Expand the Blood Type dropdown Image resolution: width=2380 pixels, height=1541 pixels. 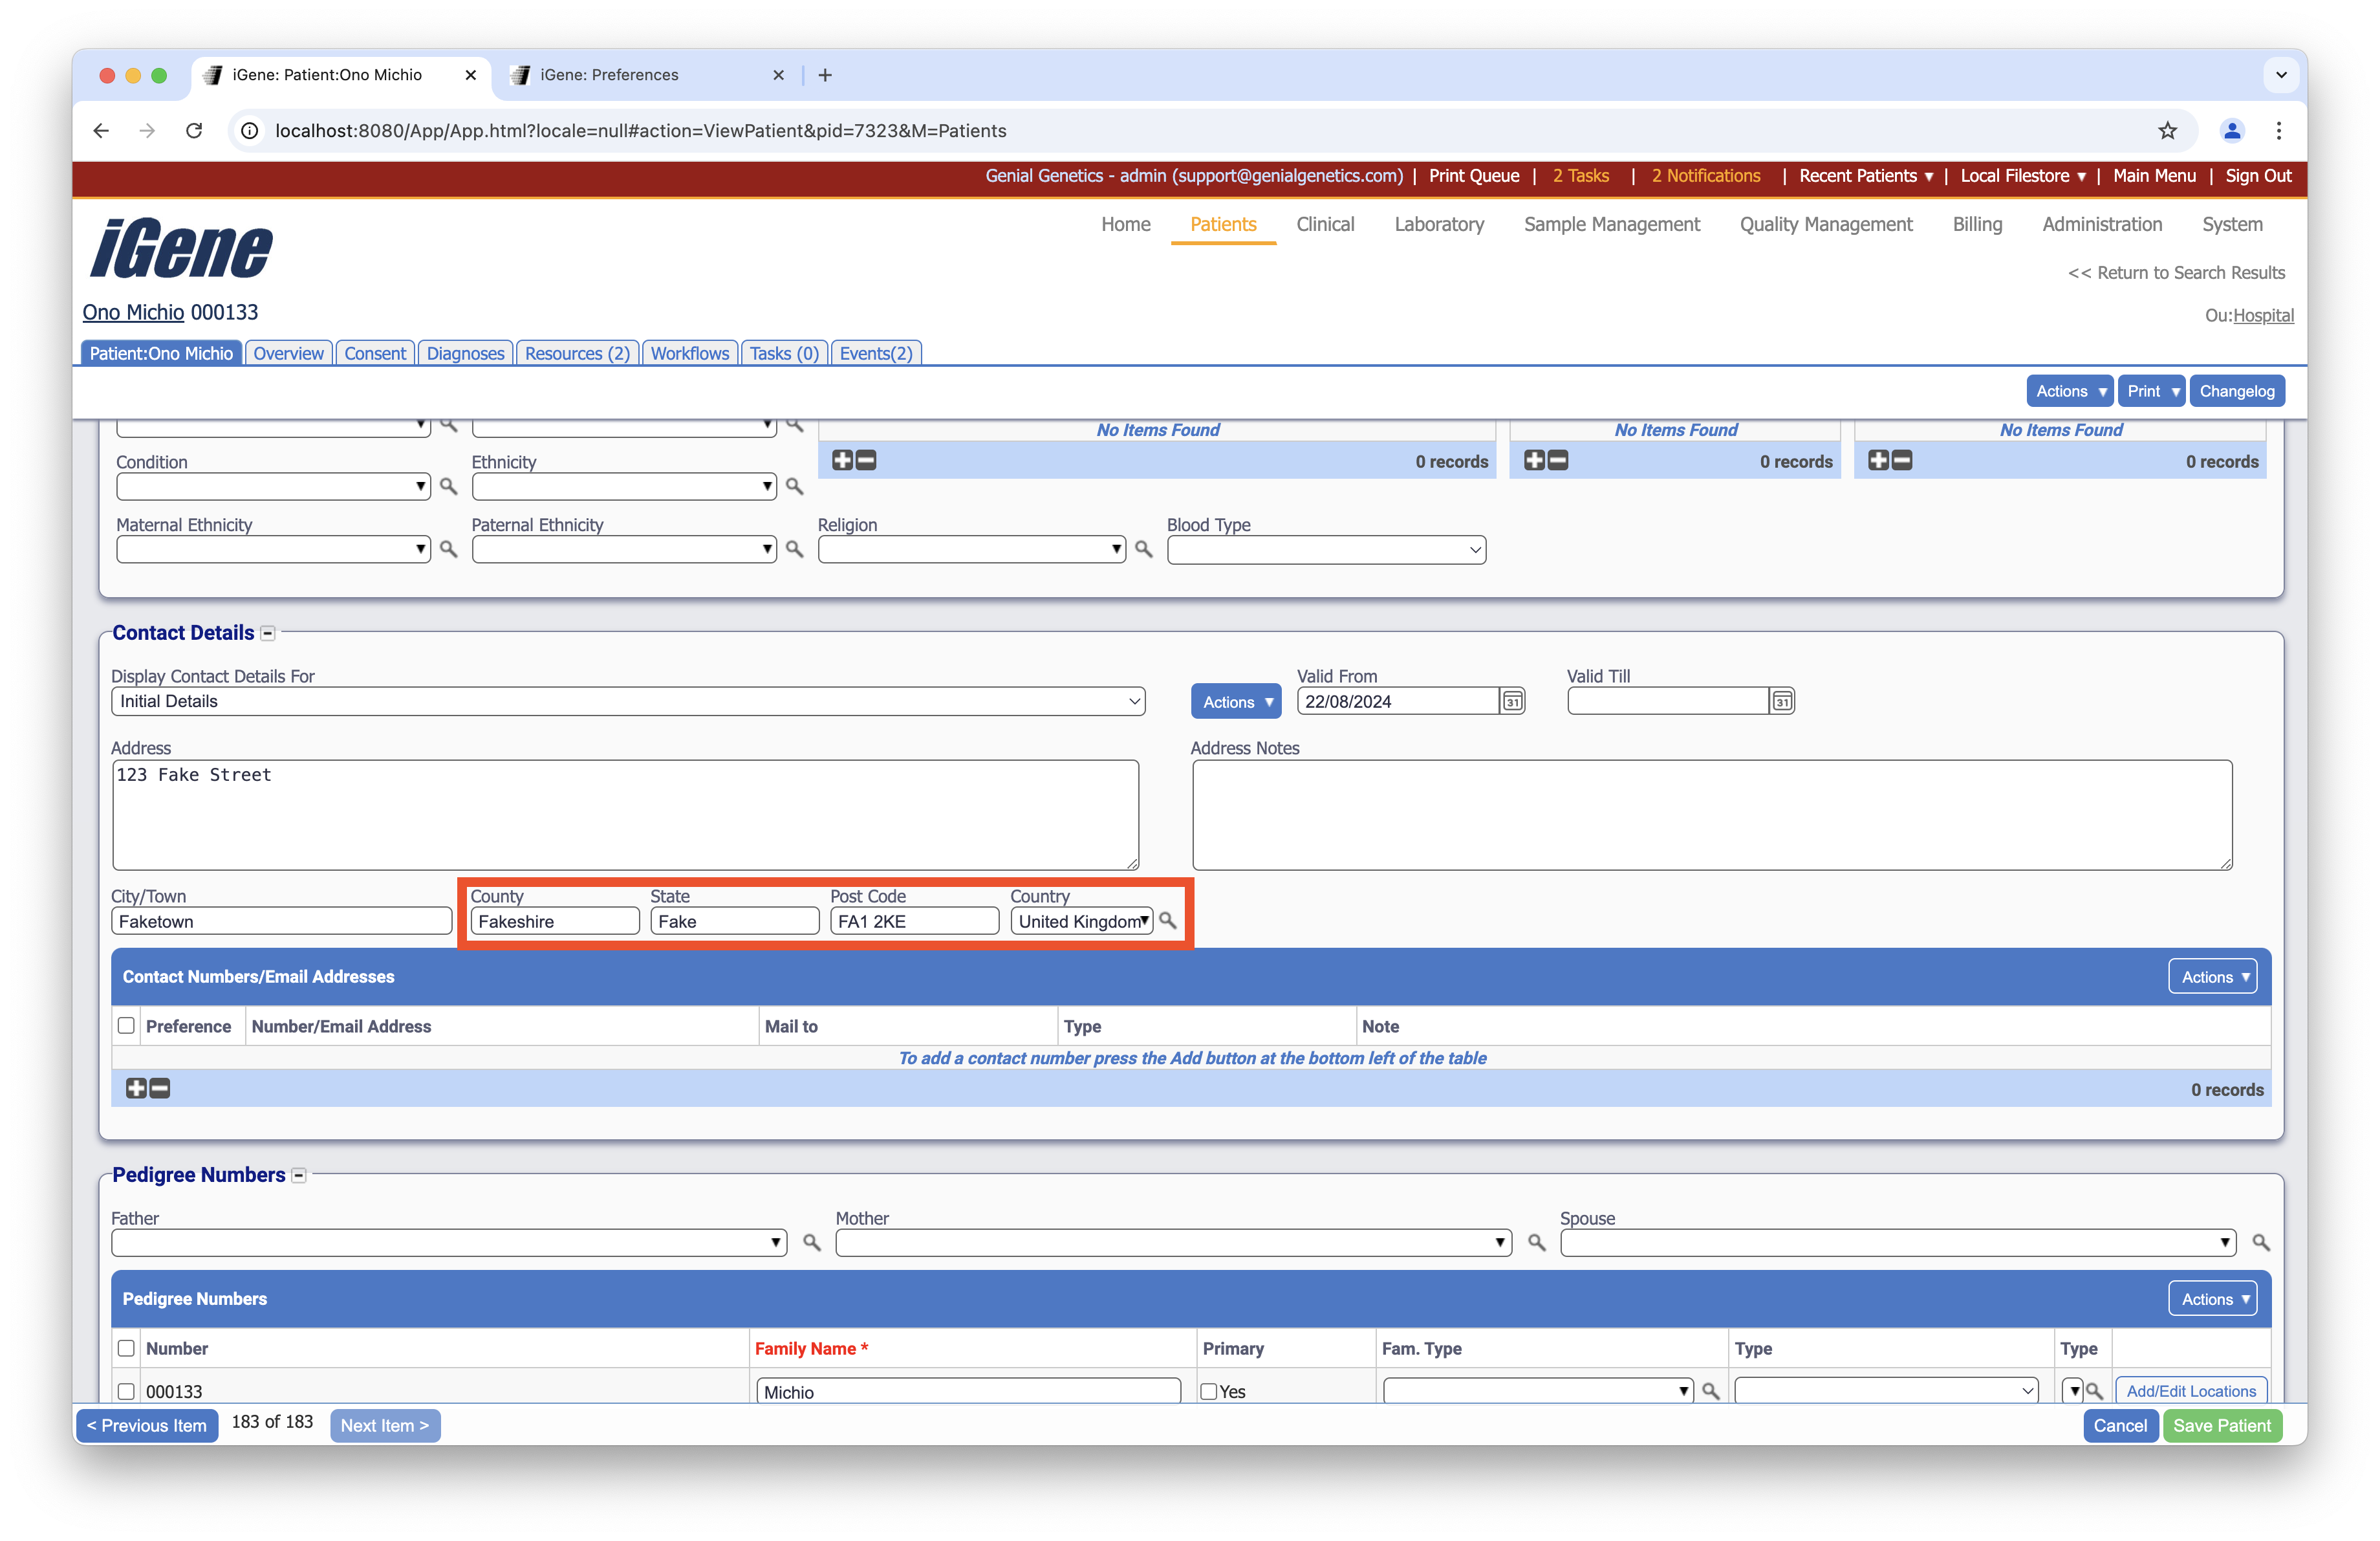1325,549
